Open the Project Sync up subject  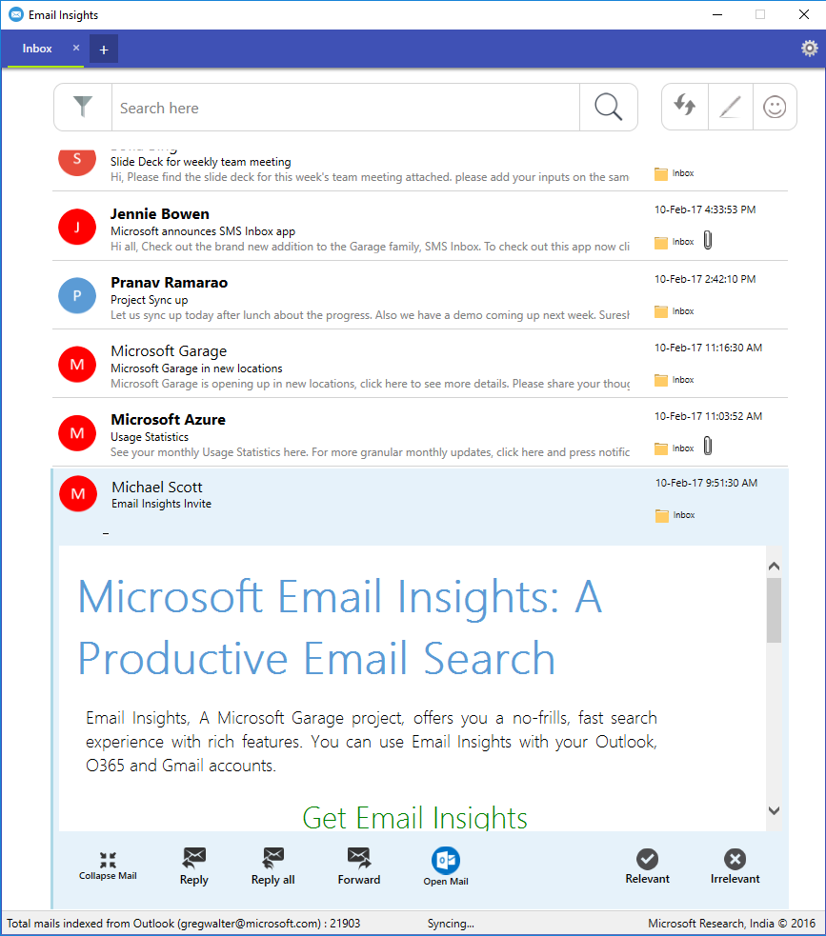click(150, 300)
